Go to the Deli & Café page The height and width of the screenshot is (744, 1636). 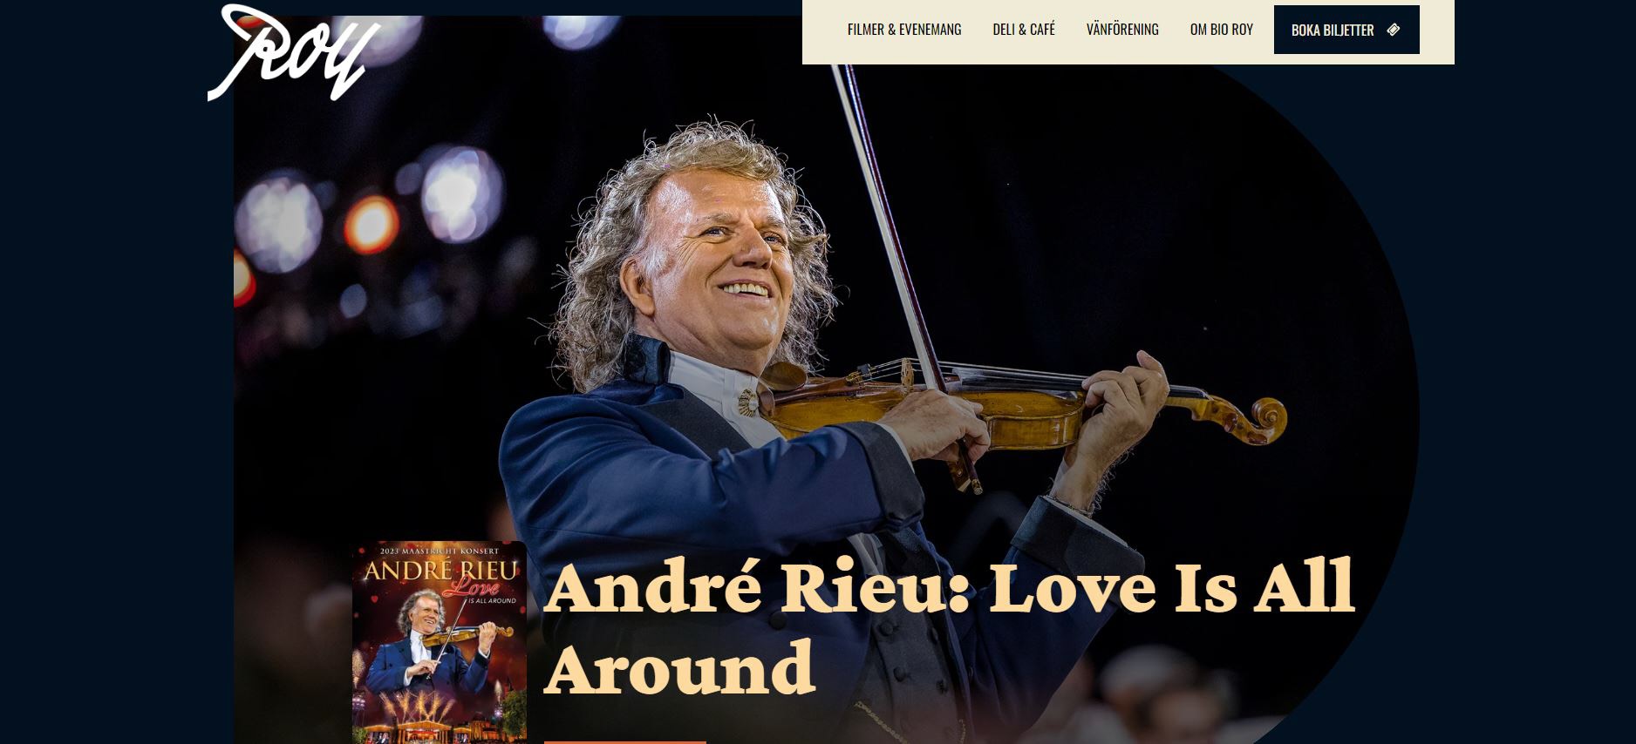(1023, 30)
